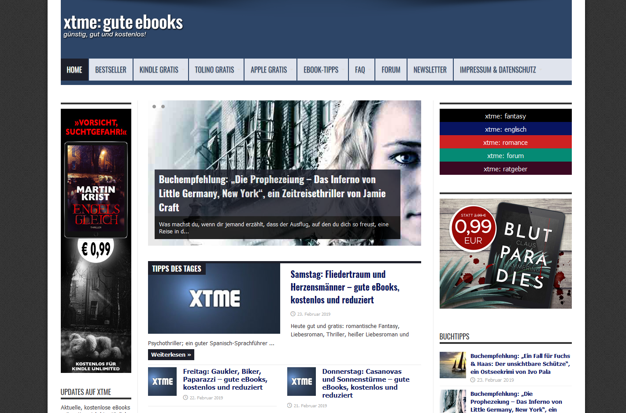Open the Tipps des Tages XTME image
The height and width of the screenshot is (413, 626).
coord(214,299)
